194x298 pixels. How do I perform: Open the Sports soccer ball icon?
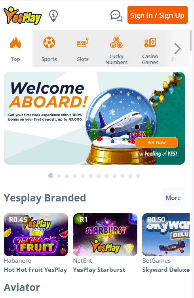pos(49,42)
